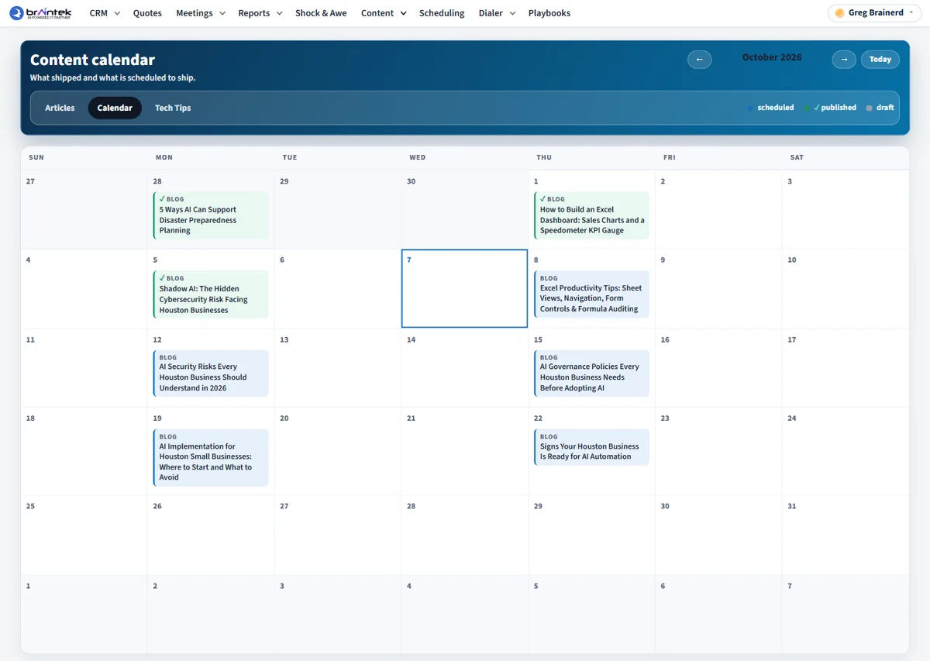The height and width of the screenshot is (661, 930).
Task: Open Greg Brainerd user menu
Action: click(874, 13)
